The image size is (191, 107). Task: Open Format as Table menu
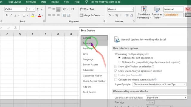157,12
